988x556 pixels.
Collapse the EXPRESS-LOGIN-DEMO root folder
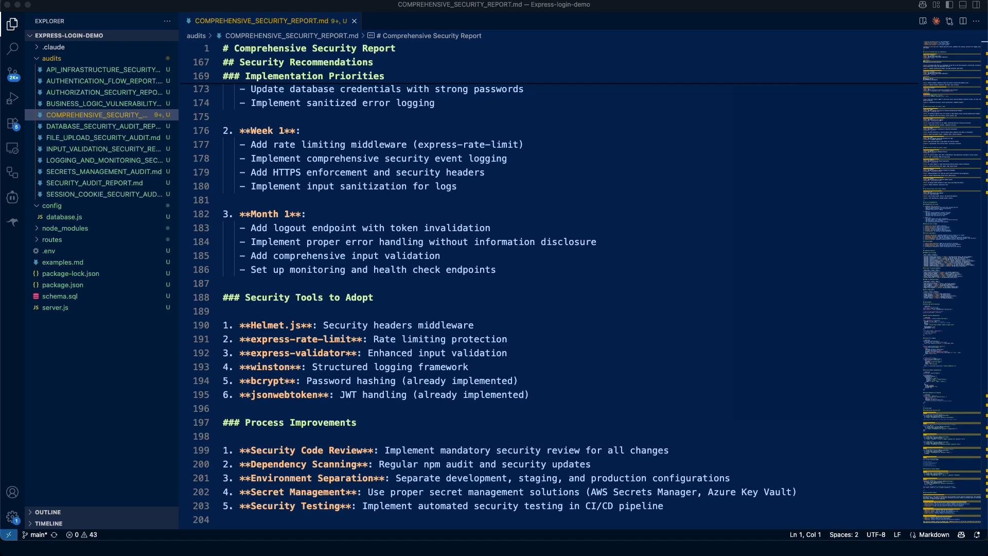point(101,36)
